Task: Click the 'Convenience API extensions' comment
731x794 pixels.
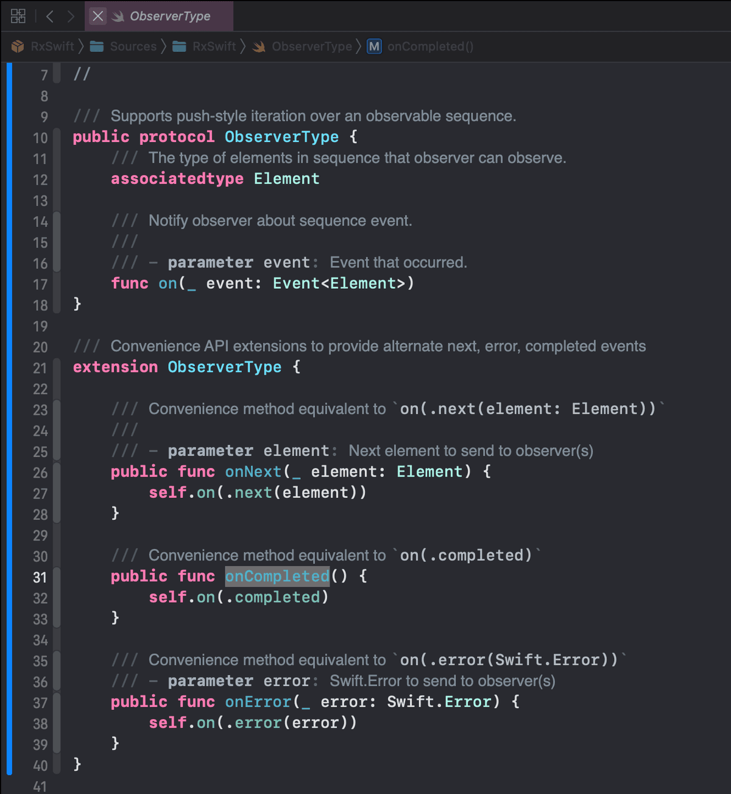Action: (378, 346)
